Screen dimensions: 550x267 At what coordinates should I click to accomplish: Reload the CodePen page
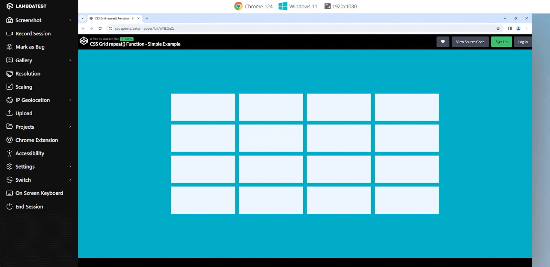point(100,29)
